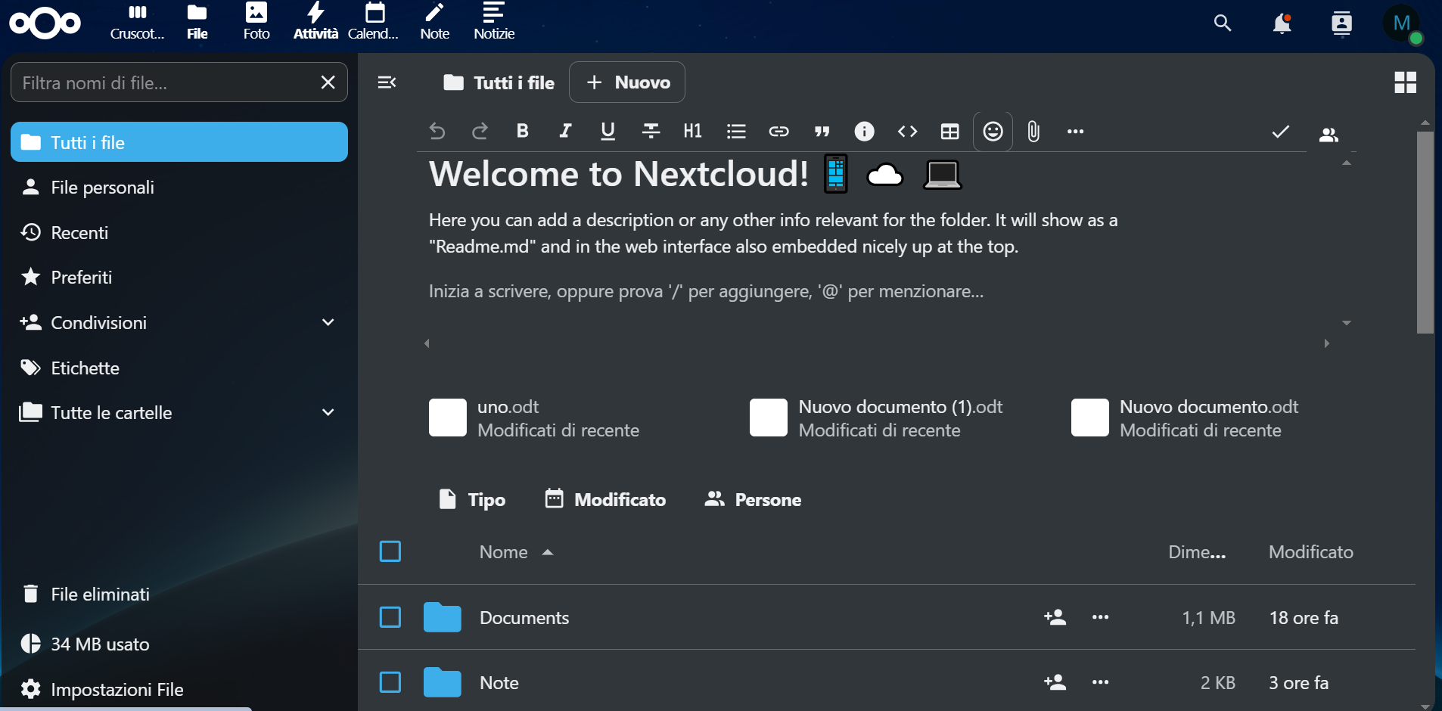
Task: Click the saved status checkmark
Action: coord(1280,132)
